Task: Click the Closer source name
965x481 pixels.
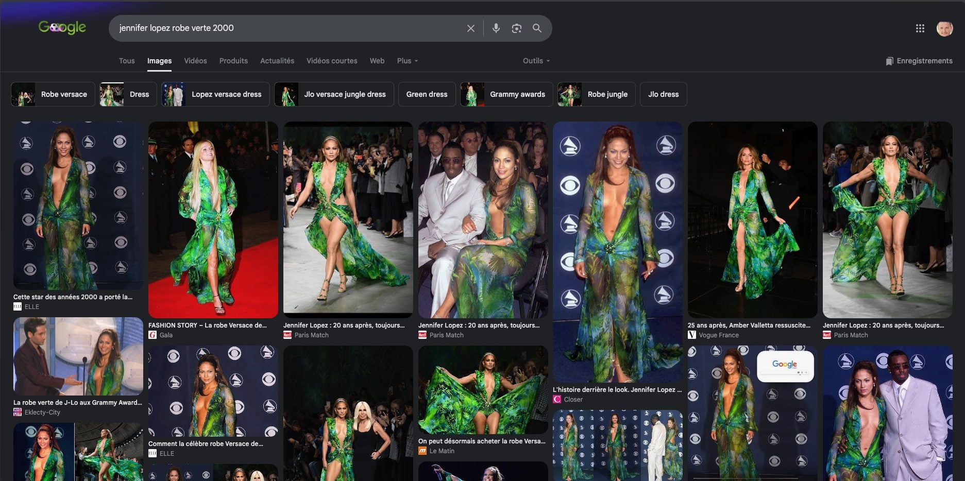Action: pos(573,399)
